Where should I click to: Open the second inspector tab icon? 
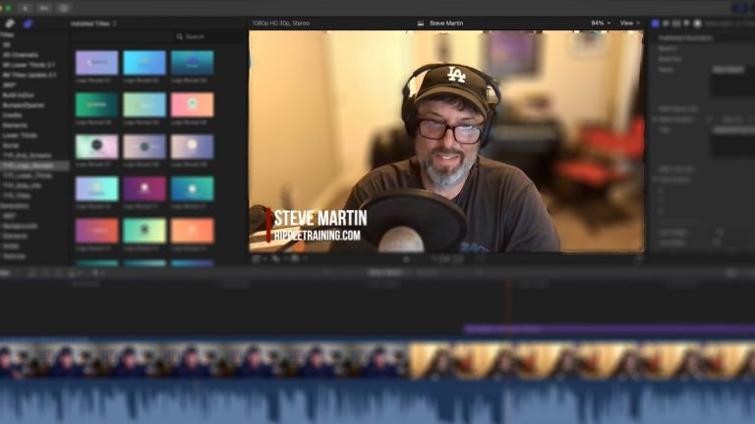tap(667, 24)
